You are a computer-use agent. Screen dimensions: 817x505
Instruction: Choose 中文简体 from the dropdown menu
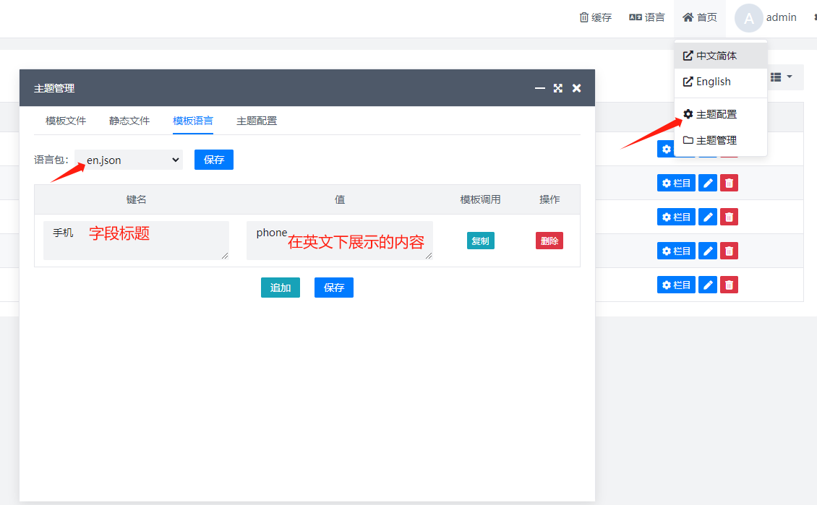(x=721, y=56)
